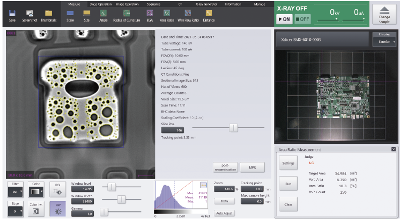Open the Sequence tab
The height and width of the screenshot is (222, 400).
[153, 5]
